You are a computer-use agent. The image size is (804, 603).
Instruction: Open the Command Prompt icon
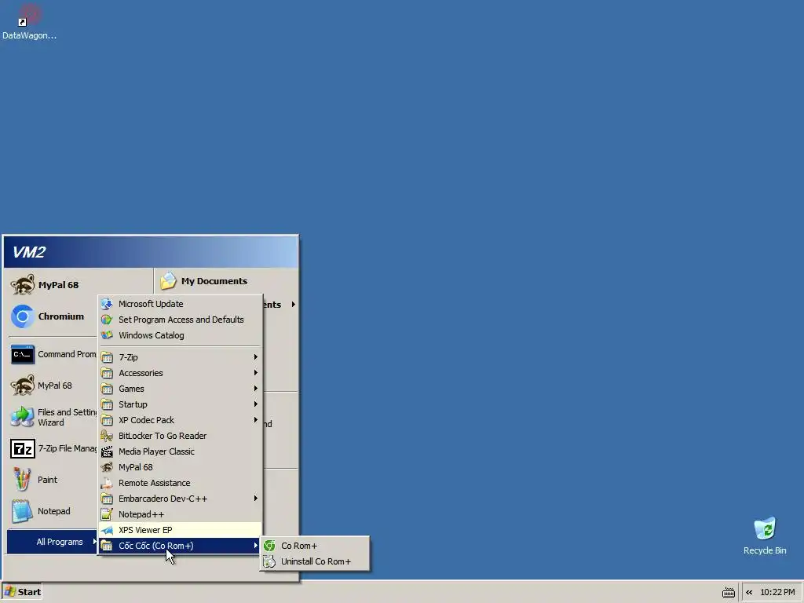[x=23, y=354]
